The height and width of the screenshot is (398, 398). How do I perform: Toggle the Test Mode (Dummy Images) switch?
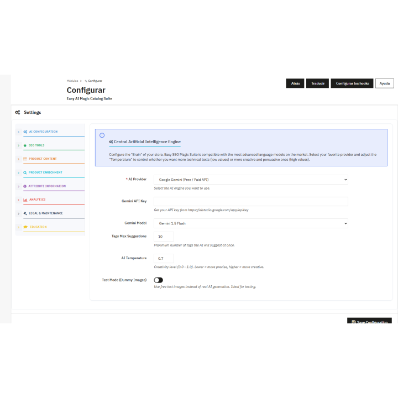(159, 280)
